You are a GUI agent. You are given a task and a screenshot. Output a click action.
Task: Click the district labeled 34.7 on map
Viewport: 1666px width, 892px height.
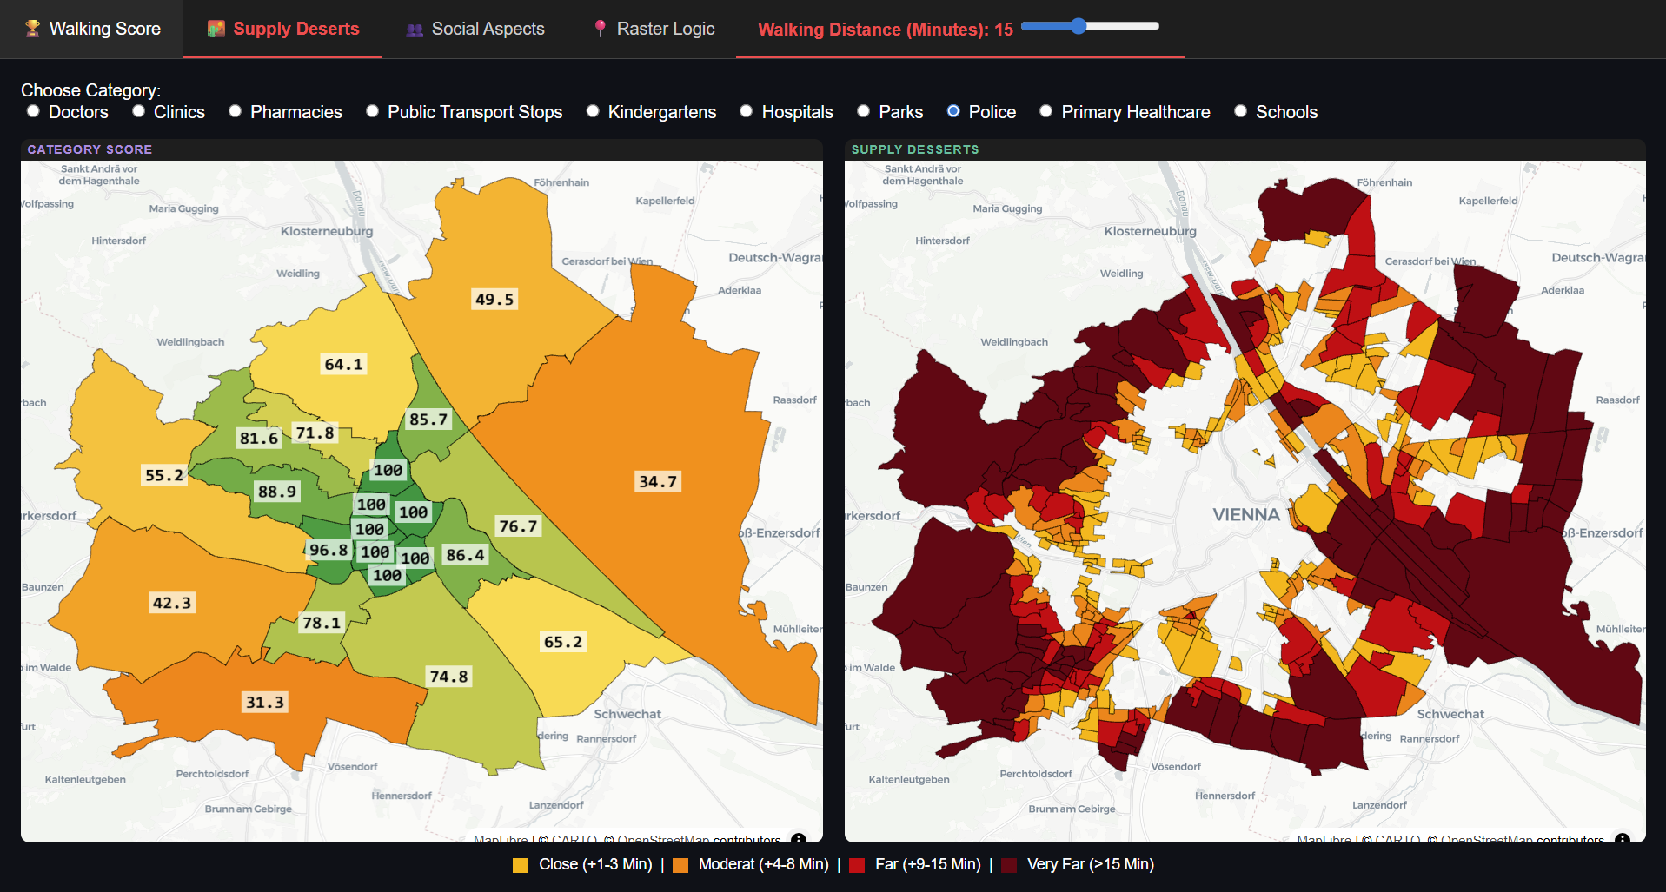pos(658,481)
